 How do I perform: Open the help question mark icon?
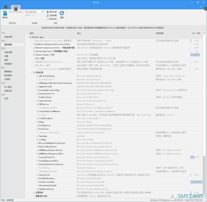pos(205,7)
